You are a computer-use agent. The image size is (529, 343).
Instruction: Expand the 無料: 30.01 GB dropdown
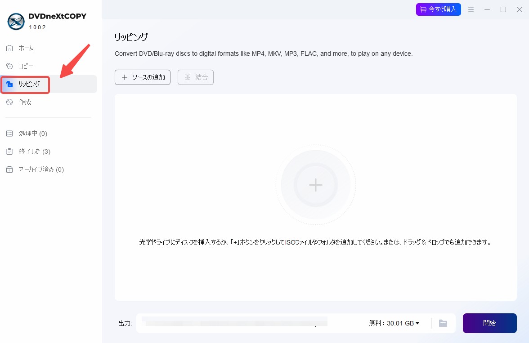pos(394,323)
